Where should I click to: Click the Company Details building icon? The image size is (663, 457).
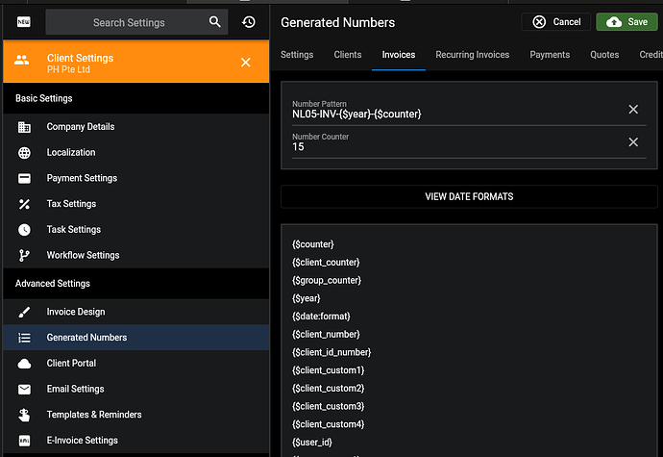pos(24,127)
